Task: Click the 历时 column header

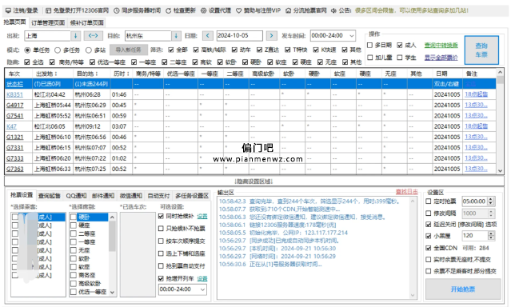Action: click(122, 74)
